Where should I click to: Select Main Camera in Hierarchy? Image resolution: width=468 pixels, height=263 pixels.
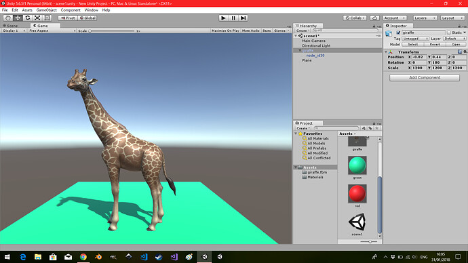point(313,41)
